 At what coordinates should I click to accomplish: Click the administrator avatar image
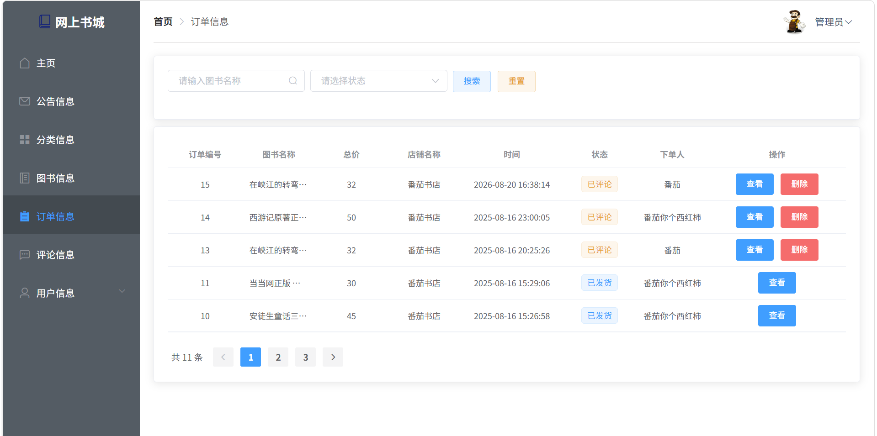click(x=794, y=22)
